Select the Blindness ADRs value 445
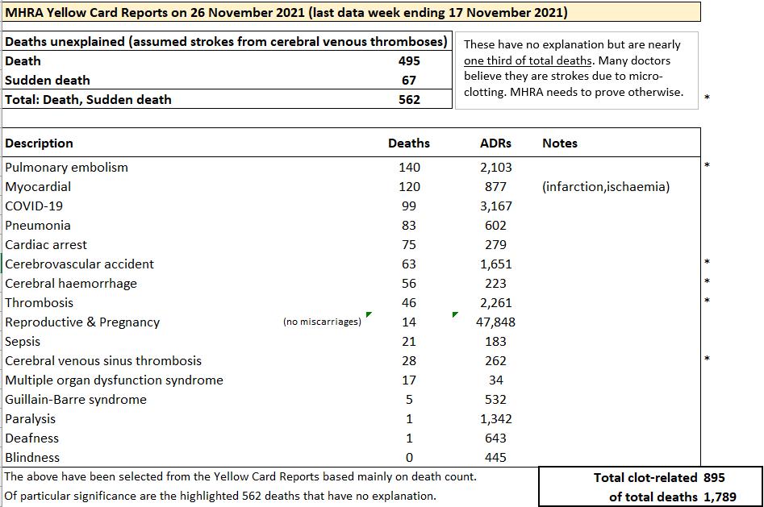 pyautogui.click(x=495, y=458)
